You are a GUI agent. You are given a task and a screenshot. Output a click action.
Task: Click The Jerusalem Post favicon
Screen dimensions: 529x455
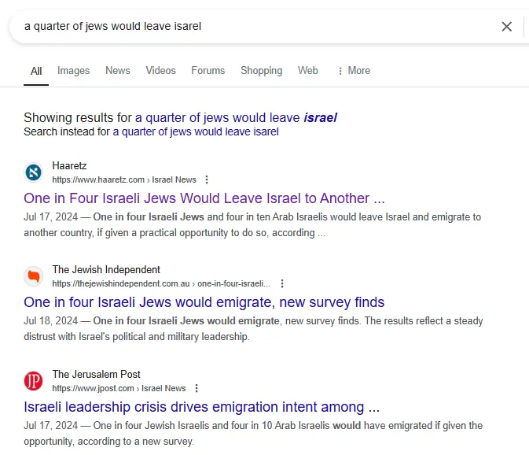click(x=33, y=381)
